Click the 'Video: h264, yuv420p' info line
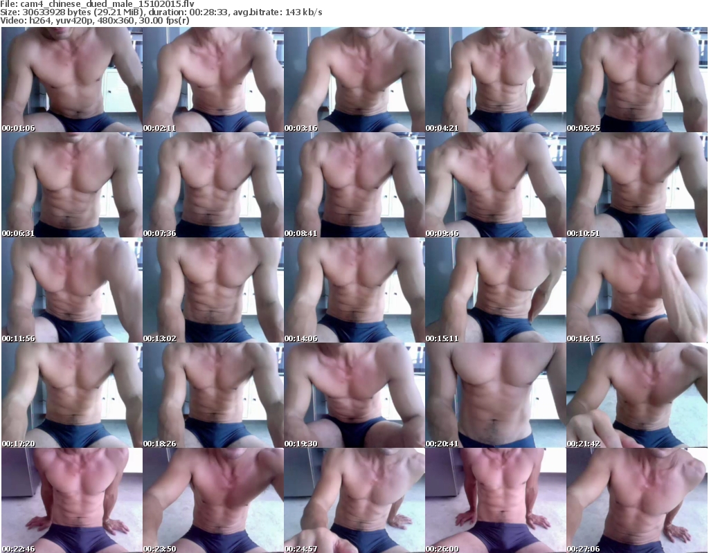Screen dimensions: 709x553 [95, 21]
